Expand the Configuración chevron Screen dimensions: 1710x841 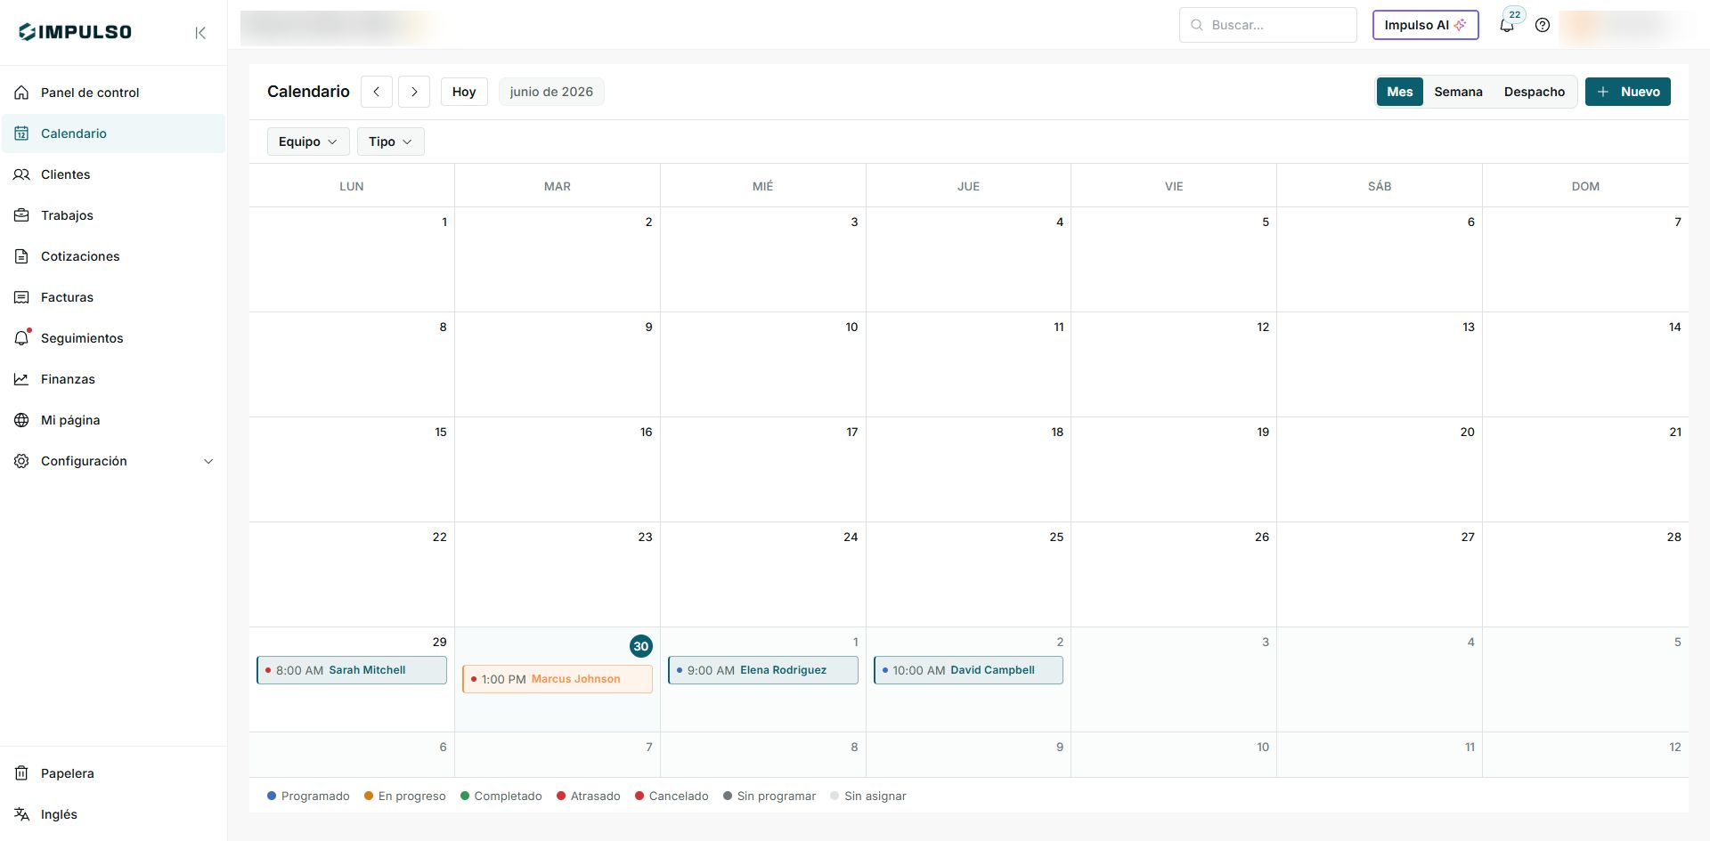click(208, 461)
